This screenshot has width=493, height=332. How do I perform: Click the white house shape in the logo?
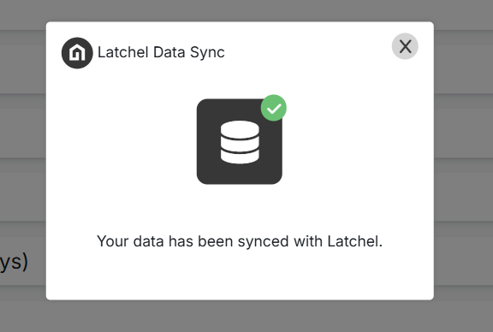tap(77, 52)
